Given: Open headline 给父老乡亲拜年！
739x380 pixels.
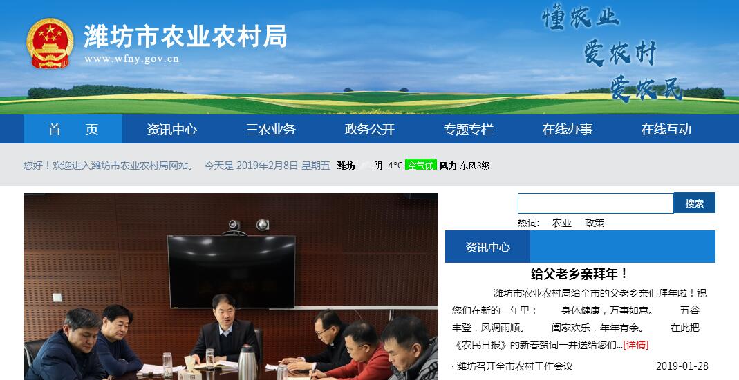Looking at the screenshot, I should [579, 274].
